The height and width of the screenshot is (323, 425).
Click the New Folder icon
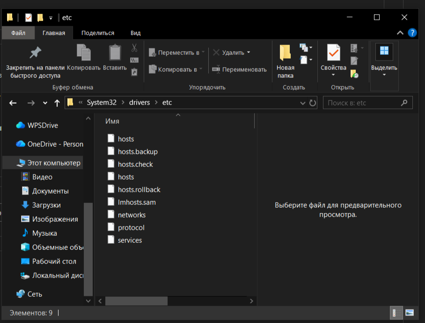(x=285, y=53)
